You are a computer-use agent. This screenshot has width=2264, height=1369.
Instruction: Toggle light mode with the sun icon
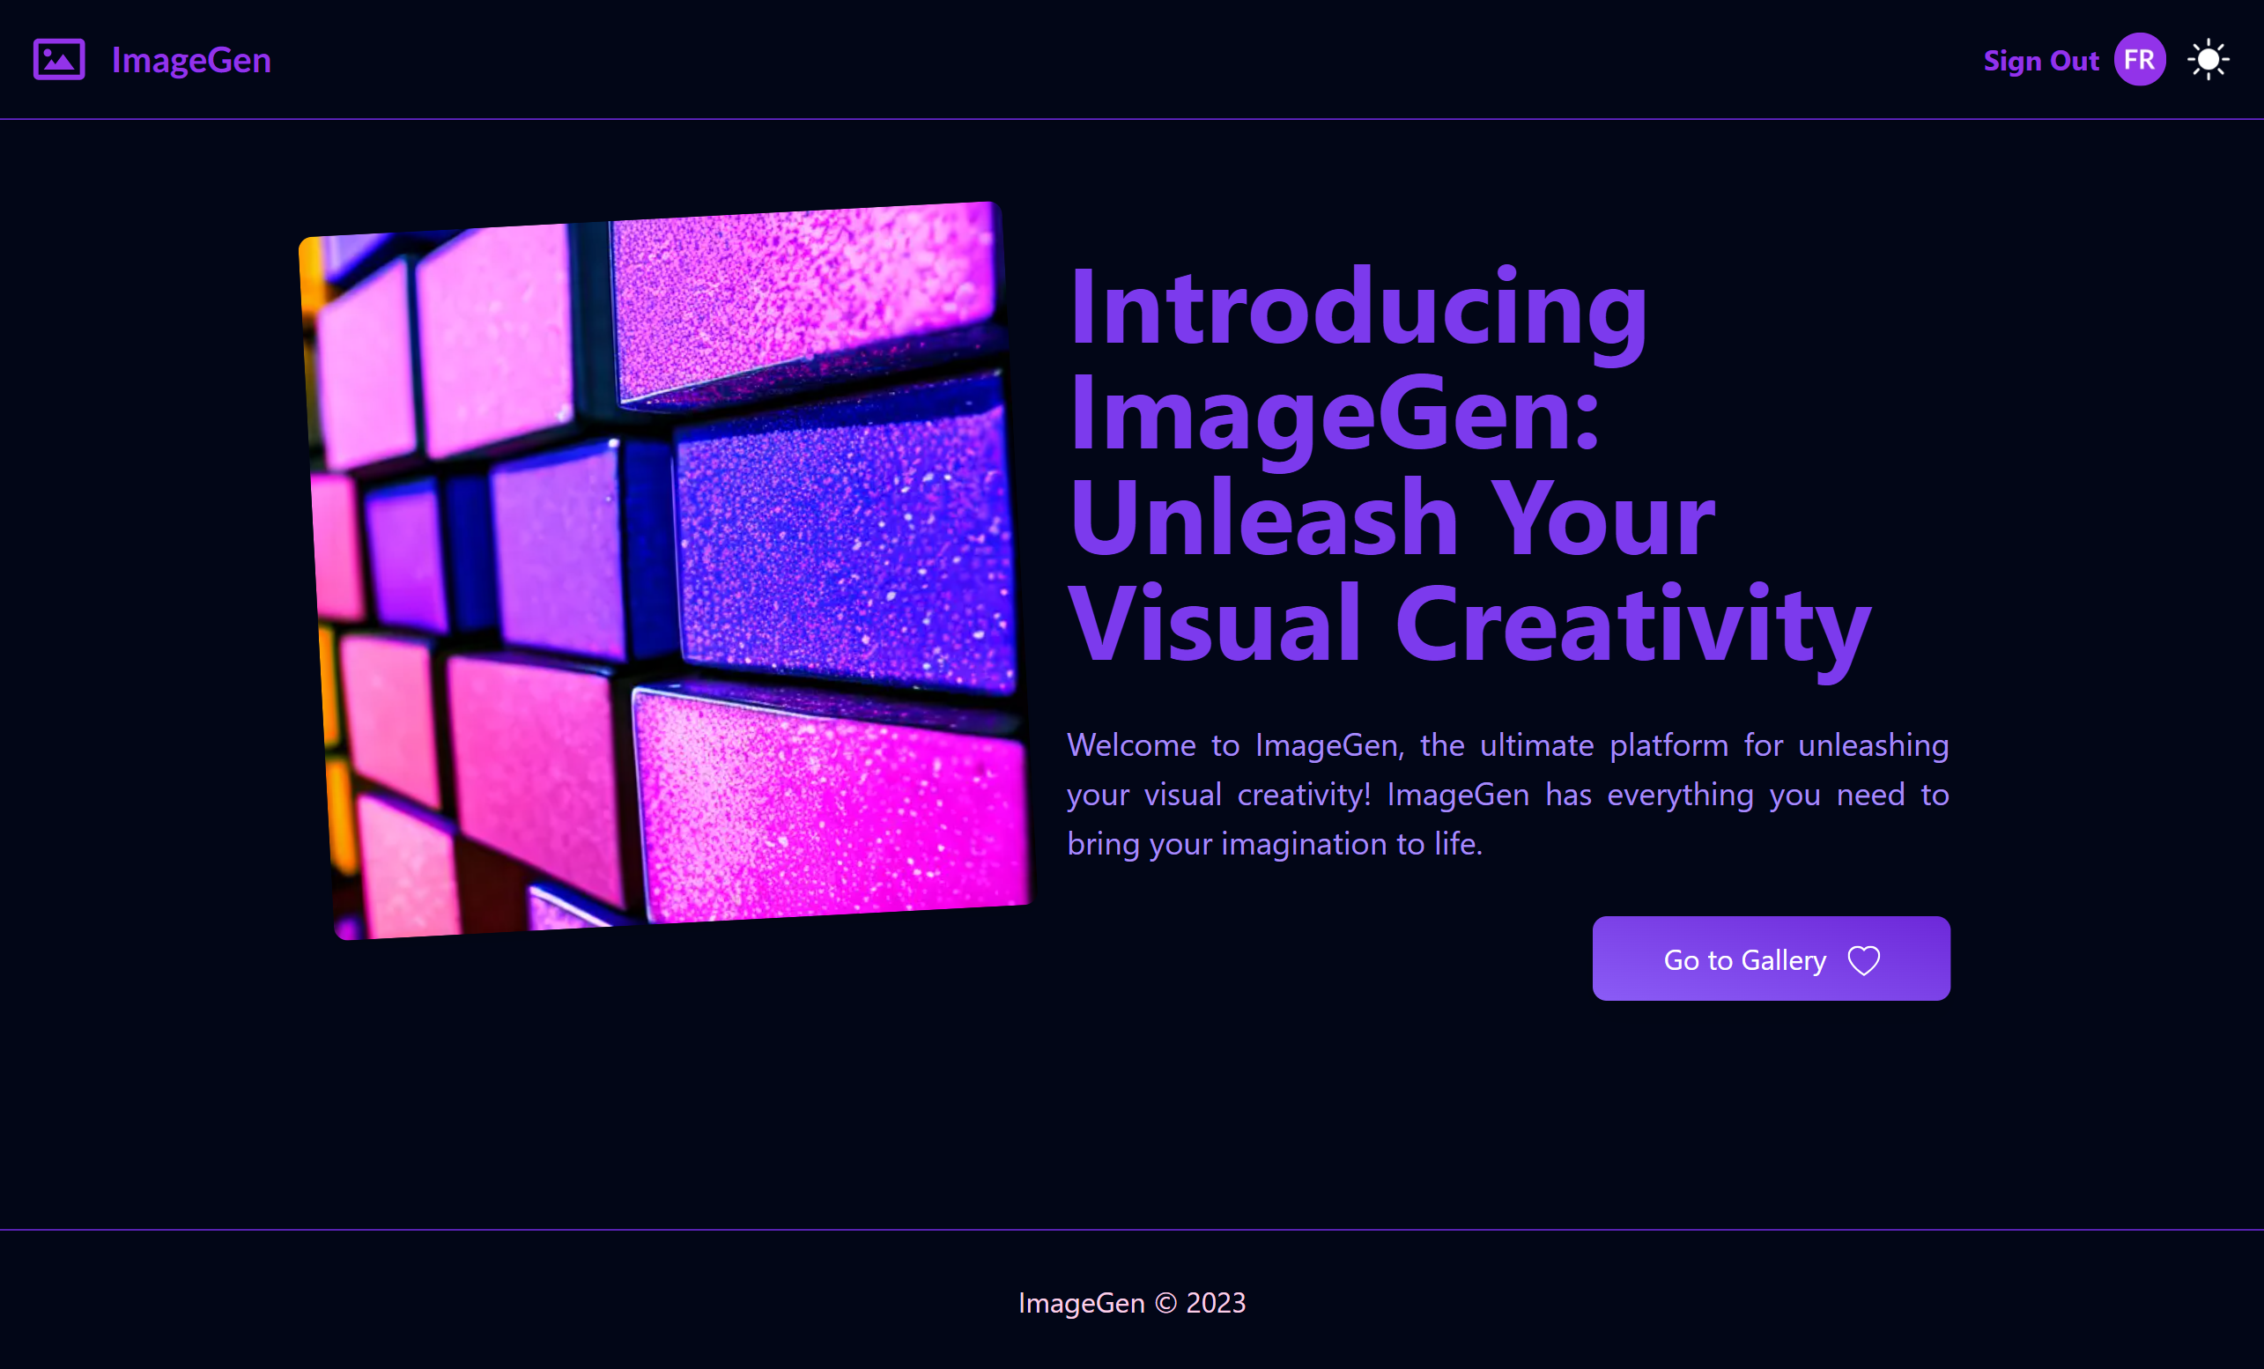(x=2207, y=60)
